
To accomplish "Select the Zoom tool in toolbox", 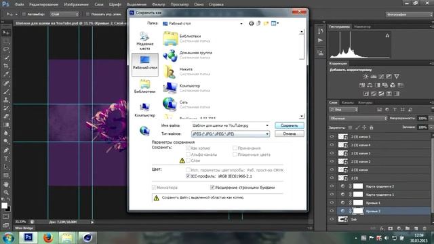I will pyautogui.click(x=6, y=192).
